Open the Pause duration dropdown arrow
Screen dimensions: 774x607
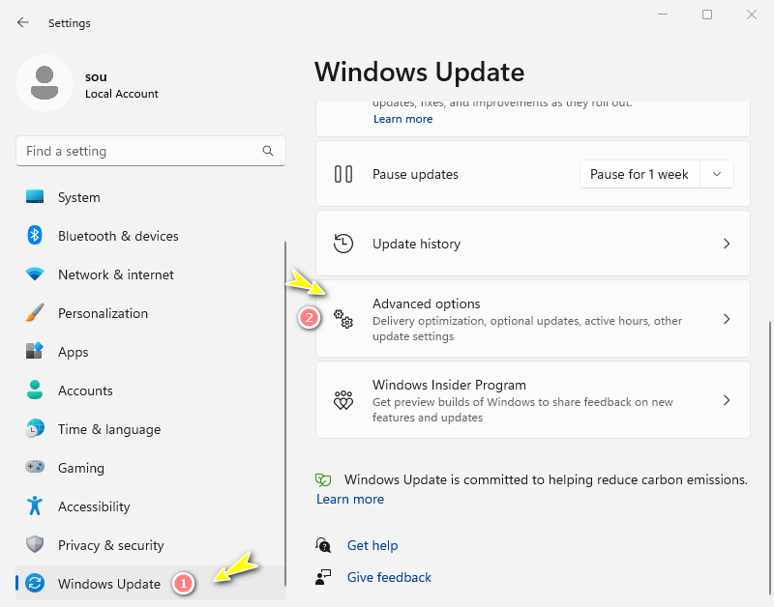(x=717, y=174)
